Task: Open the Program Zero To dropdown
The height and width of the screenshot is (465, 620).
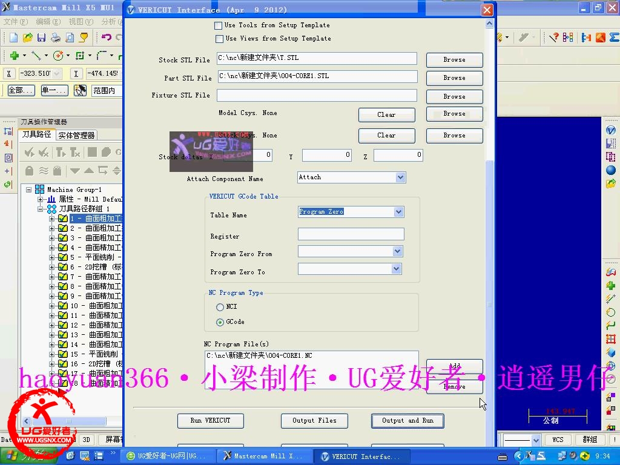Action: pos(396,269)
